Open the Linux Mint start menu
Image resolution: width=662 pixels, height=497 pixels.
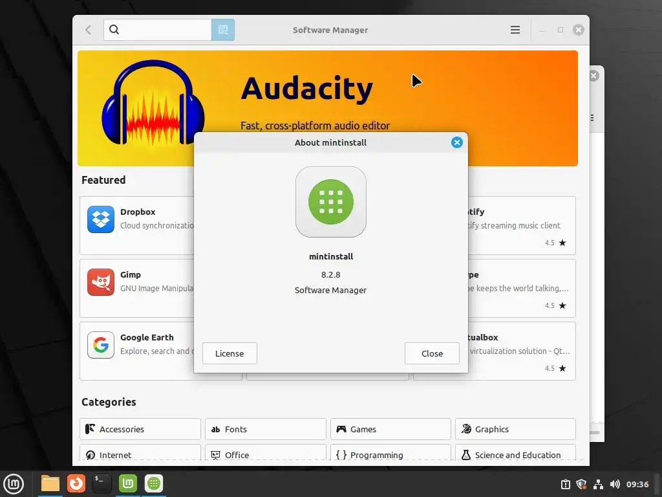pyautogui.click(x=14, y=484)
